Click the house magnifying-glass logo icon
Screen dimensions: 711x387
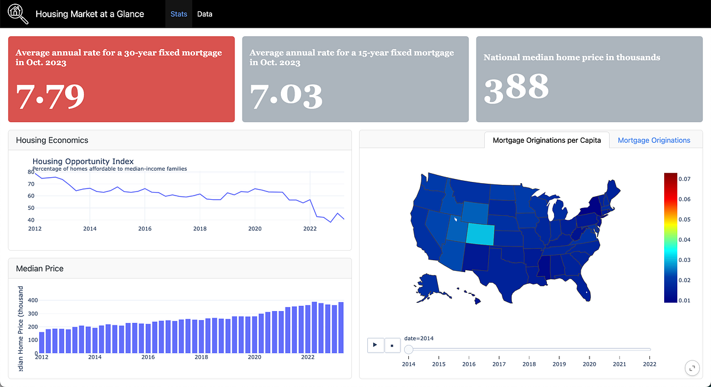17,13
